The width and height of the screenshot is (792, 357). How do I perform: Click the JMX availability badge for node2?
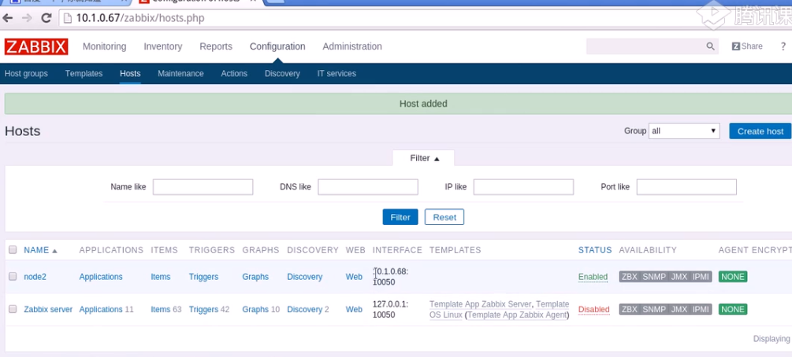[679, 277]
